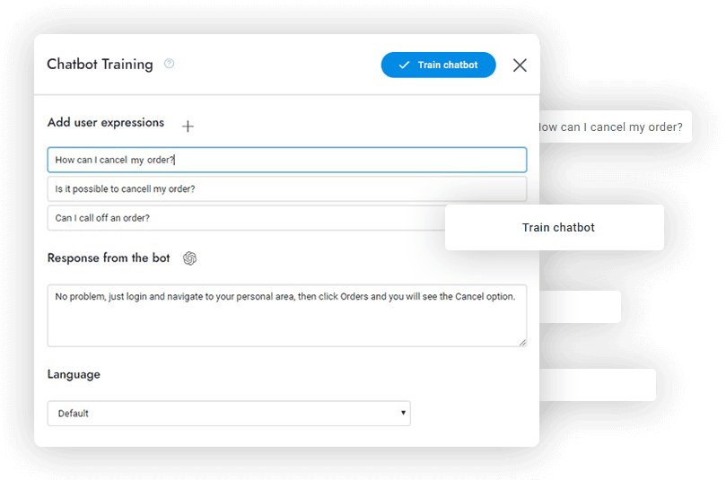This screenshot has width=726, height=480.
Task: Select the grey "How can I cancel my order?" bubble
Action: pos(612,127)
